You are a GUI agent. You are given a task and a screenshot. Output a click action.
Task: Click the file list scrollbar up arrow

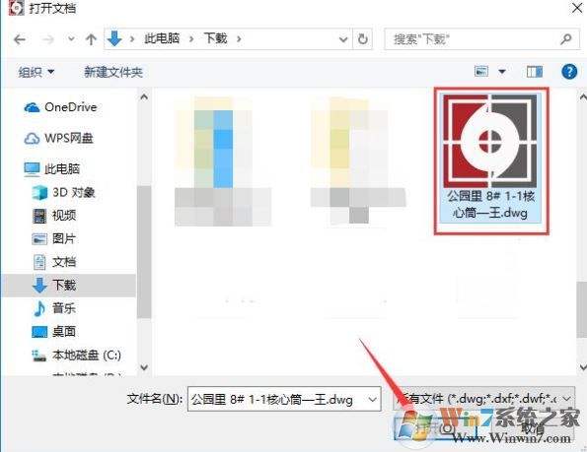pyautogui.click(x=582, y=97)
